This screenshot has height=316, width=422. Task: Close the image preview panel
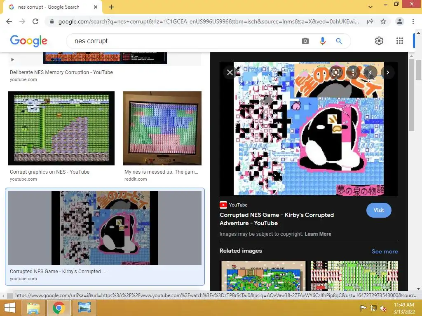tap(230, 72)
